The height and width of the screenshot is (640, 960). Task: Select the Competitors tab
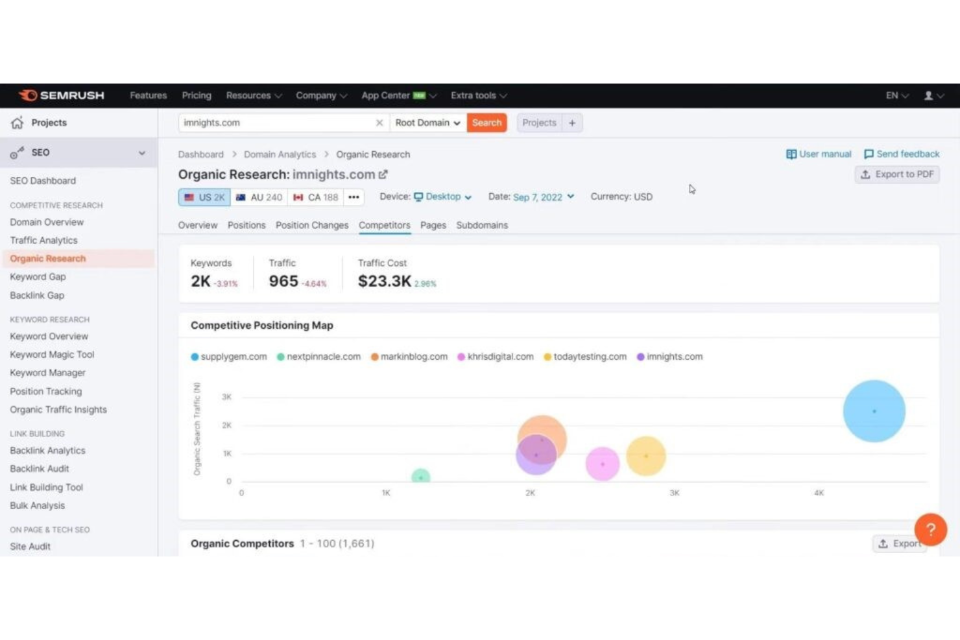(385, 225)
